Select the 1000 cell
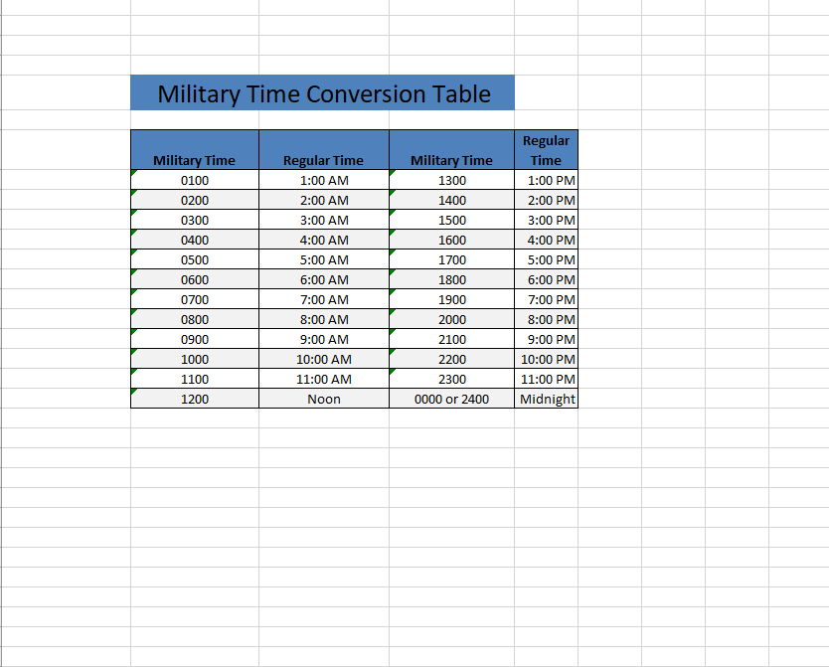This screenshot has height=667, width=829. pyautogui.click(x=195, y=359)
